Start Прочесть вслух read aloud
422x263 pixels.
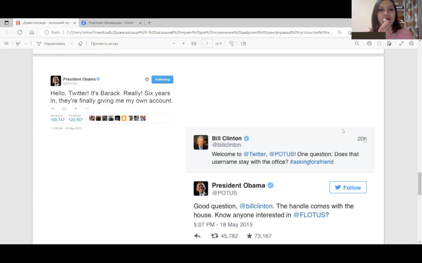[104, 44]
